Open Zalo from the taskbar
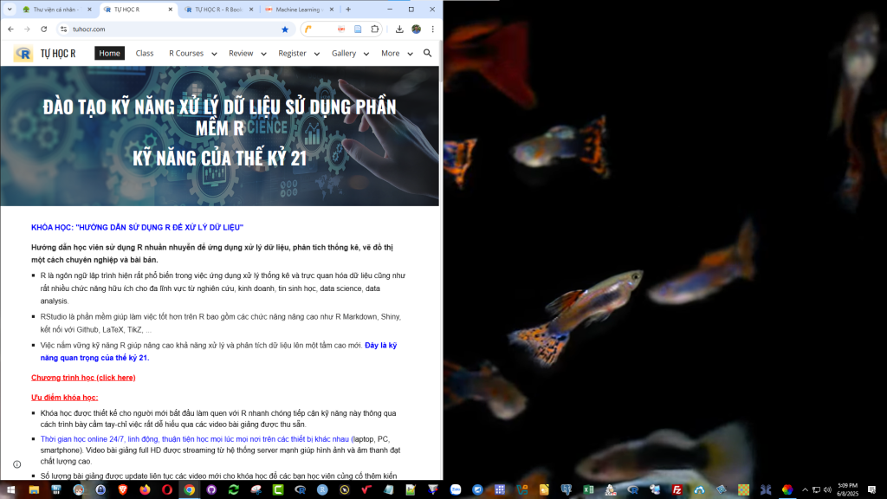 coord(456,490)
